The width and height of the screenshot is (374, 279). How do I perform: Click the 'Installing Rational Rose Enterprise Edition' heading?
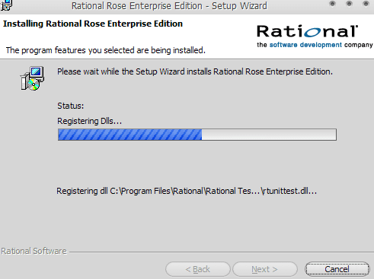point(93,24)
